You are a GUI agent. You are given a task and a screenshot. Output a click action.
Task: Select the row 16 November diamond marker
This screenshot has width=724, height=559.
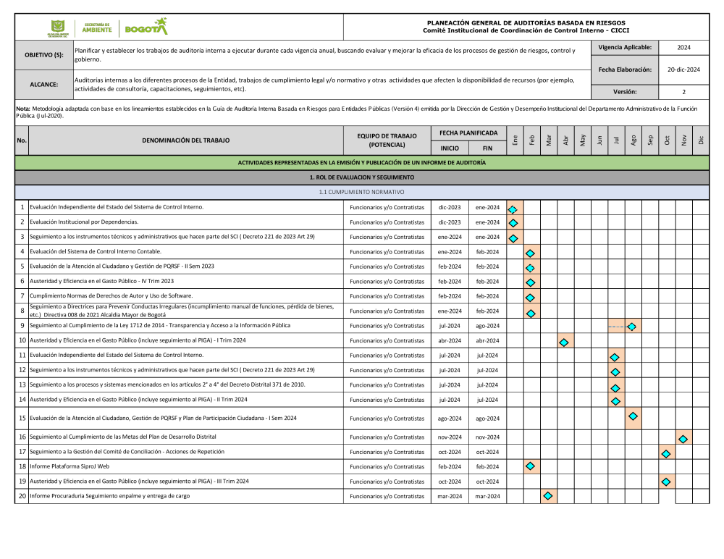coord(683,439)
